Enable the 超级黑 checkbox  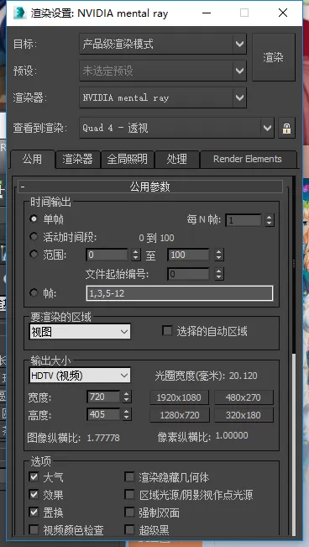(130, 530)
